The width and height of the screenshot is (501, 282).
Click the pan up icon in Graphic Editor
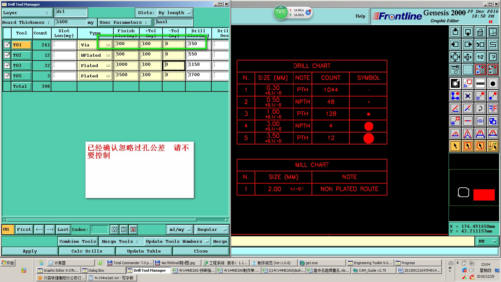(x=455, y=32)
